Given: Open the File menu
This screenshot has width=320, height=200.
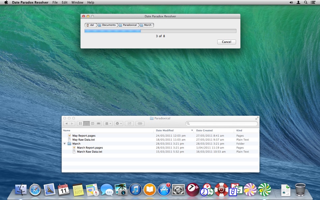Looking at the screenshot, I should point(55,2).
